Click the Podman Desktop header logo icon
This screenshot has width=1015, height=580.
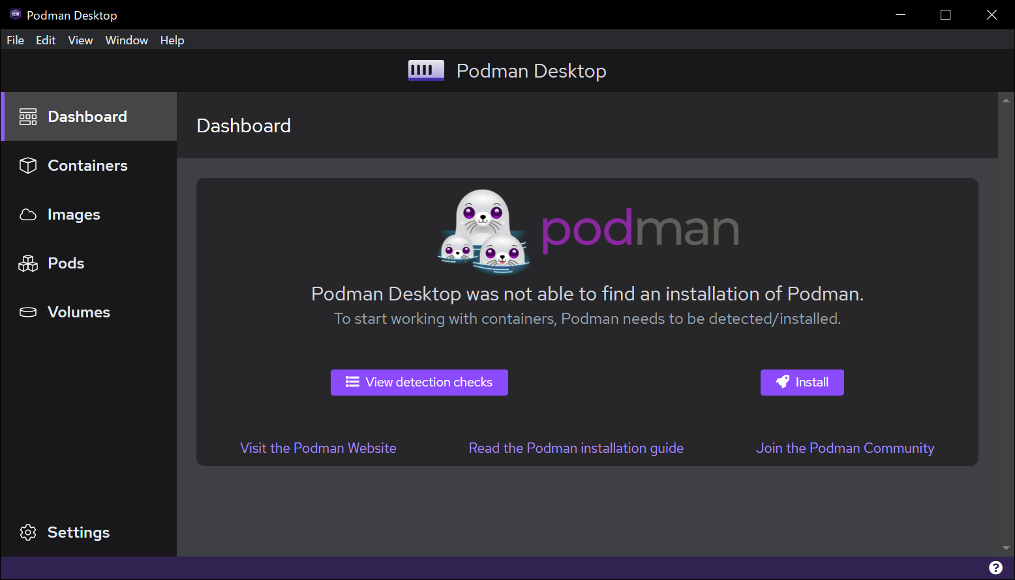tap(426, 70)
